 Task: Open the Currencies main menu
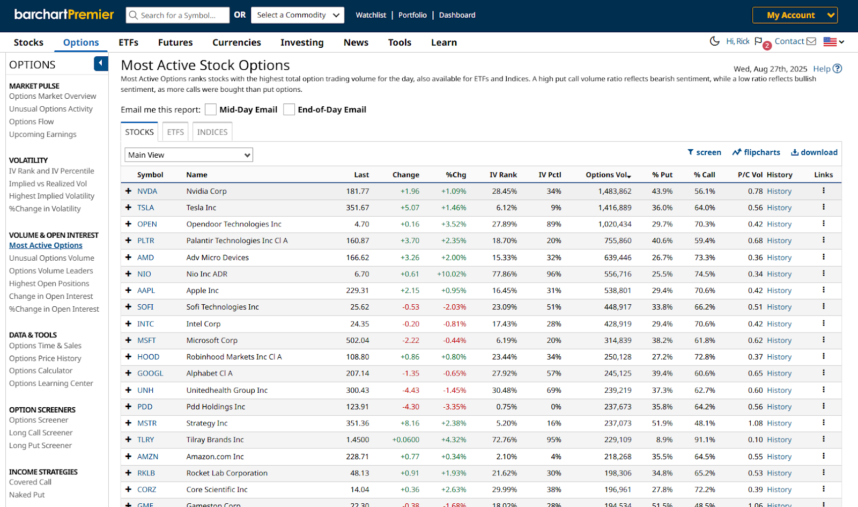[236, 42]
